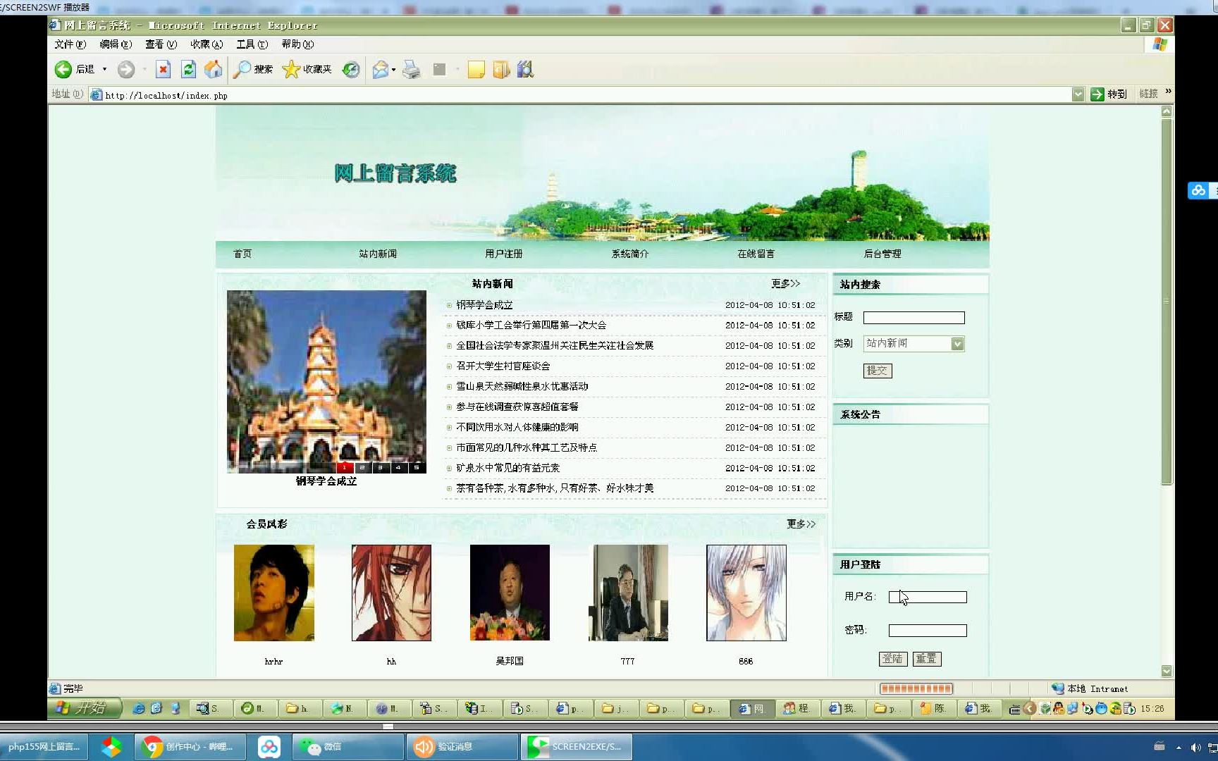Viewport: 1218px width, 761px height.
Task: Click the page scrollbar down arrow
Action: [1167, 671]
